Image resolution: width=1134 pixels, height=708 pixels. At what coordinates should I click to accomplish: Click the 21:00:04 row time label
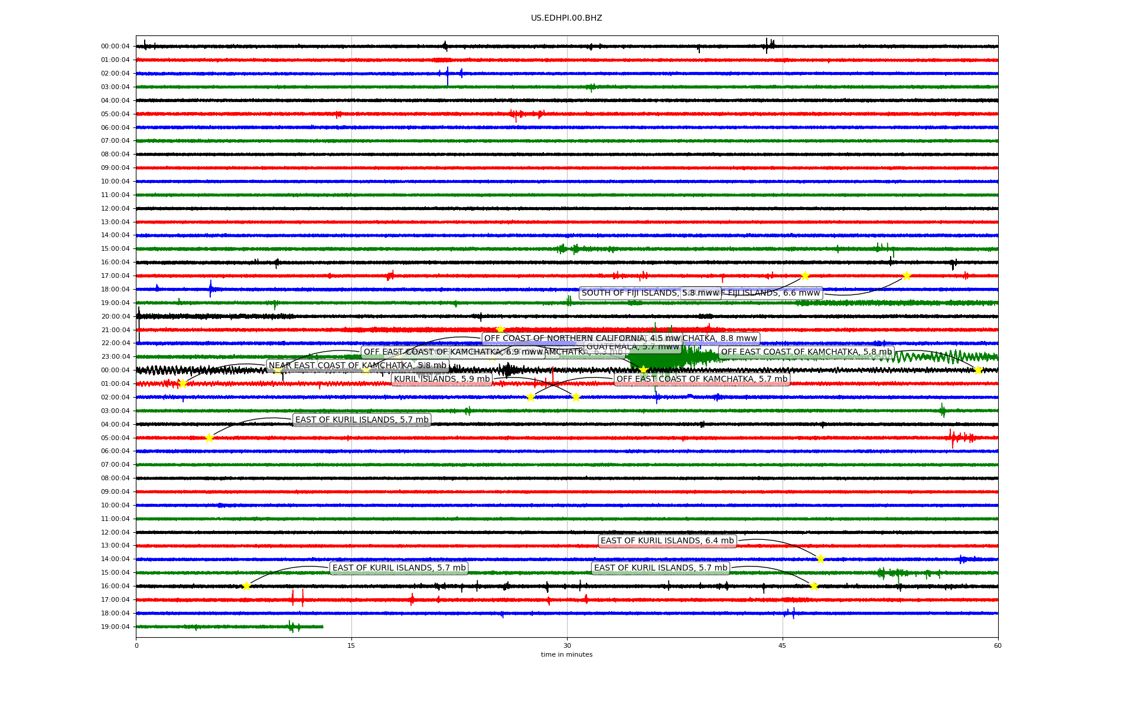115,330
